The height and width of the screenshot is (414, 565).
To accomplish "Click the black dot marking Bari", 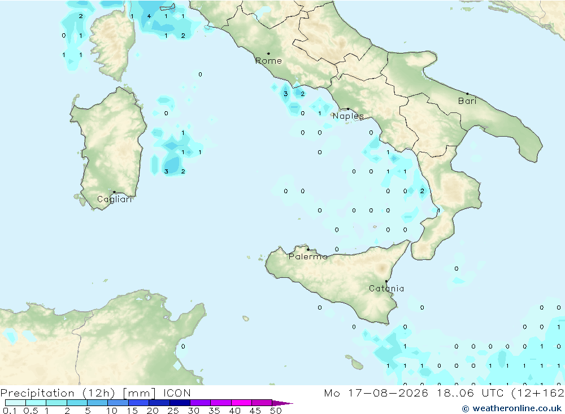I will coord(467,94).
